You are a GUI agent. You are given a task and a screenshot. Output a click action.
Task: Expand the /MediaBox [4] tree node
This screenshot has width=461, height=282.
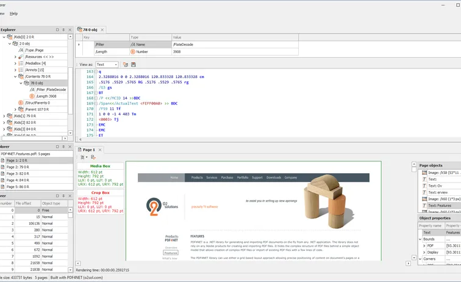click(x=15, y=63)
